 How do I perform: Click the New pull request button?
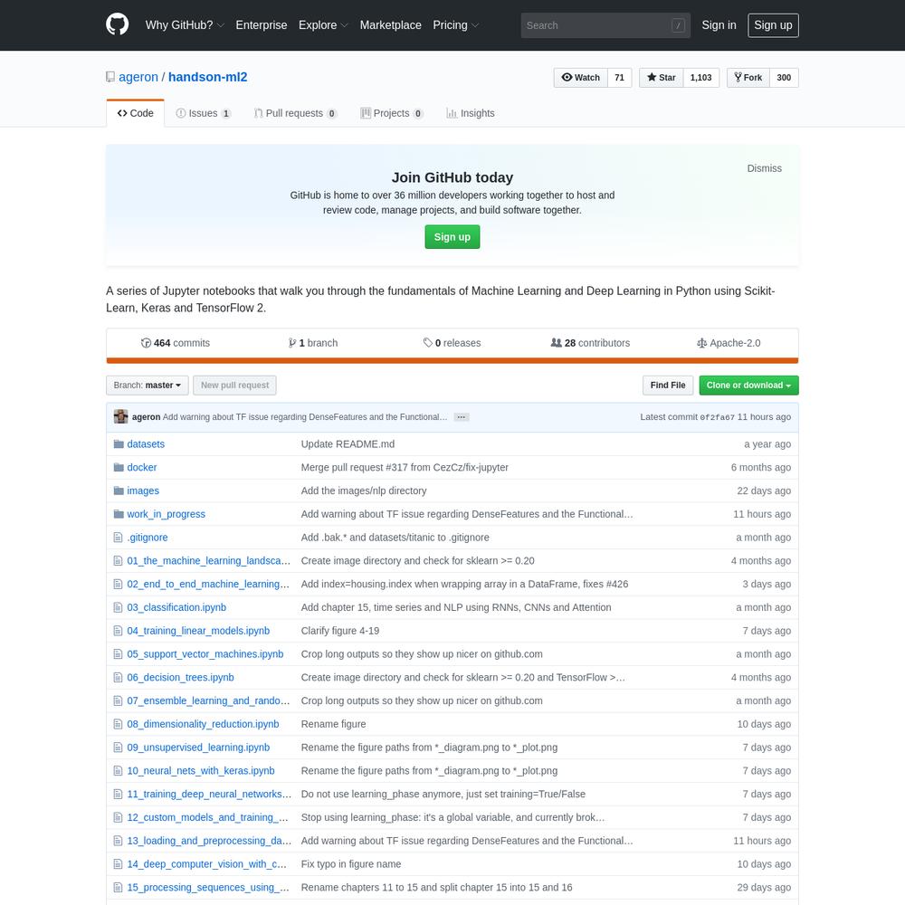pyautogui.click(x=235, y=385)
